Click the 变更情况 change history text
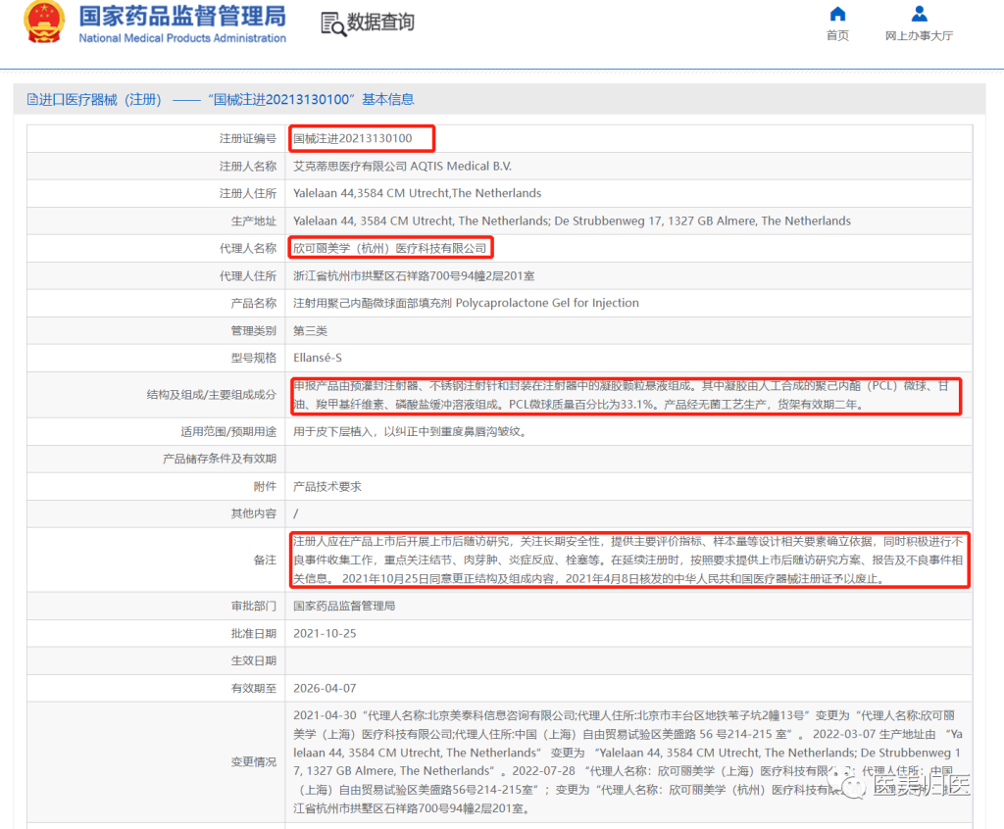The image size is (1004, 829). (x=627, y=761)
